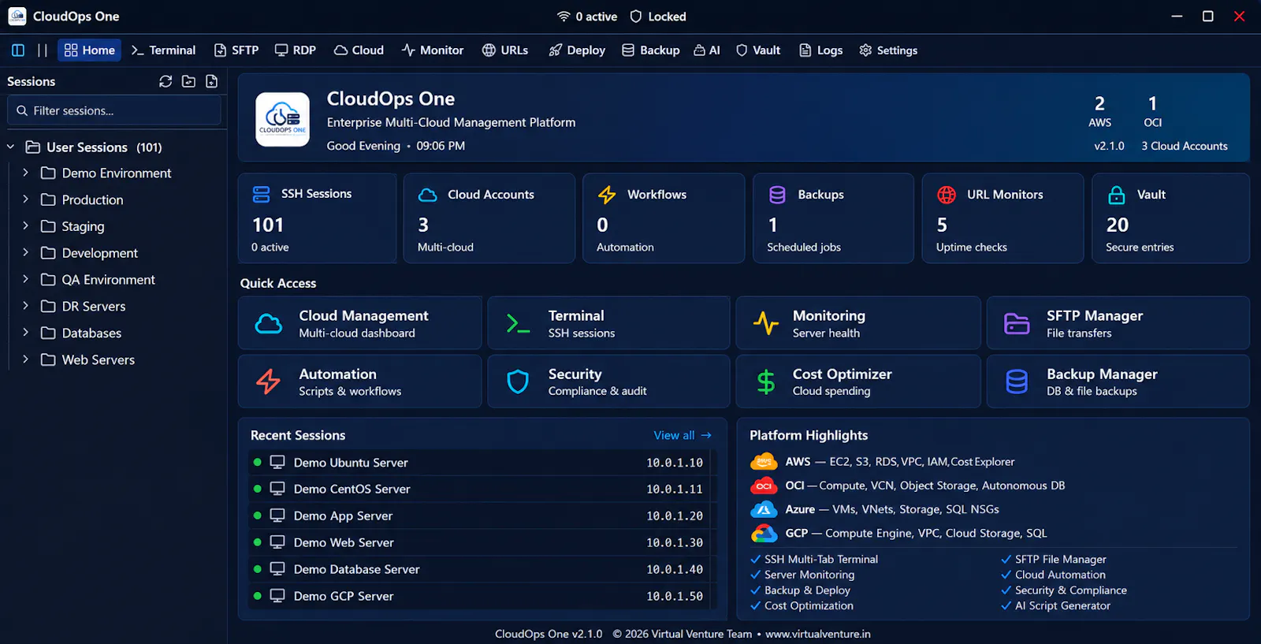Click the CloudOps One logo image
This screenshot has width=1261, height=644.
click(x=283, y=120)
